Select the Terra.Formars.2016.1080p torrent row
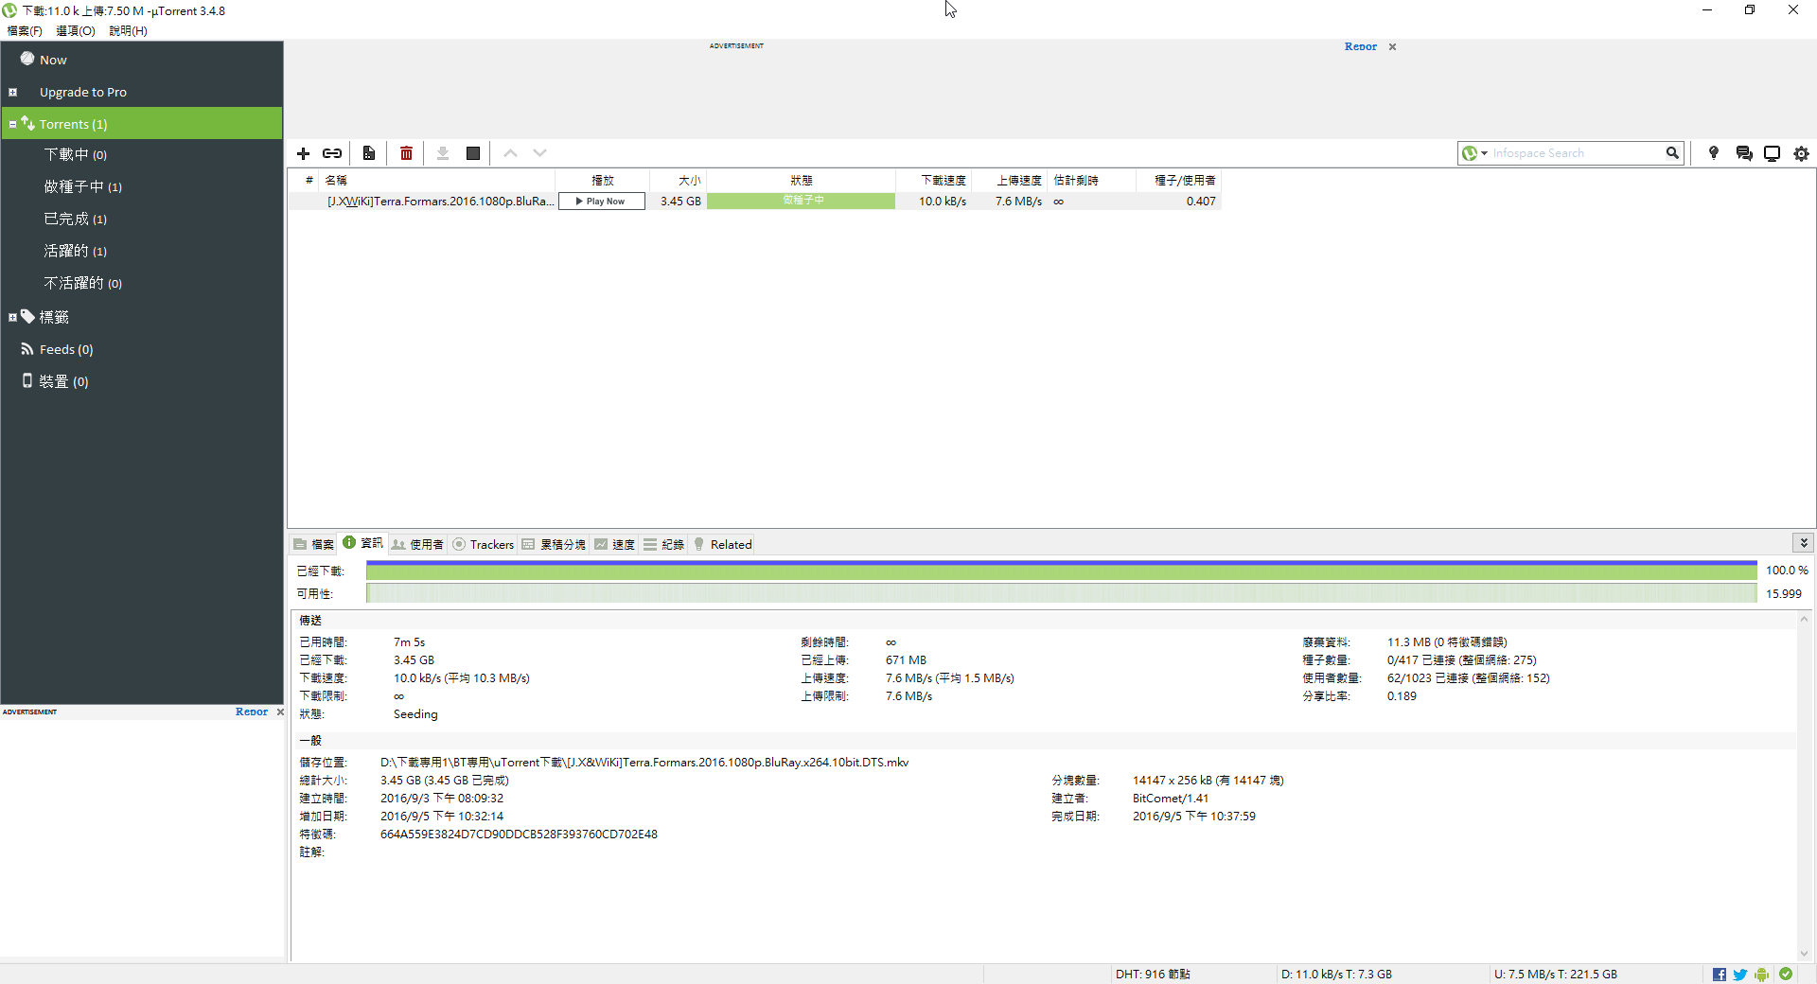Image resolution: width=1817 pixels, height=984 pixels. click(x=755, y=202)
